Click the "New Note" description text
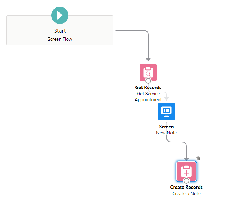This screenshot has width=242, height=205. (x=166, y=133)
